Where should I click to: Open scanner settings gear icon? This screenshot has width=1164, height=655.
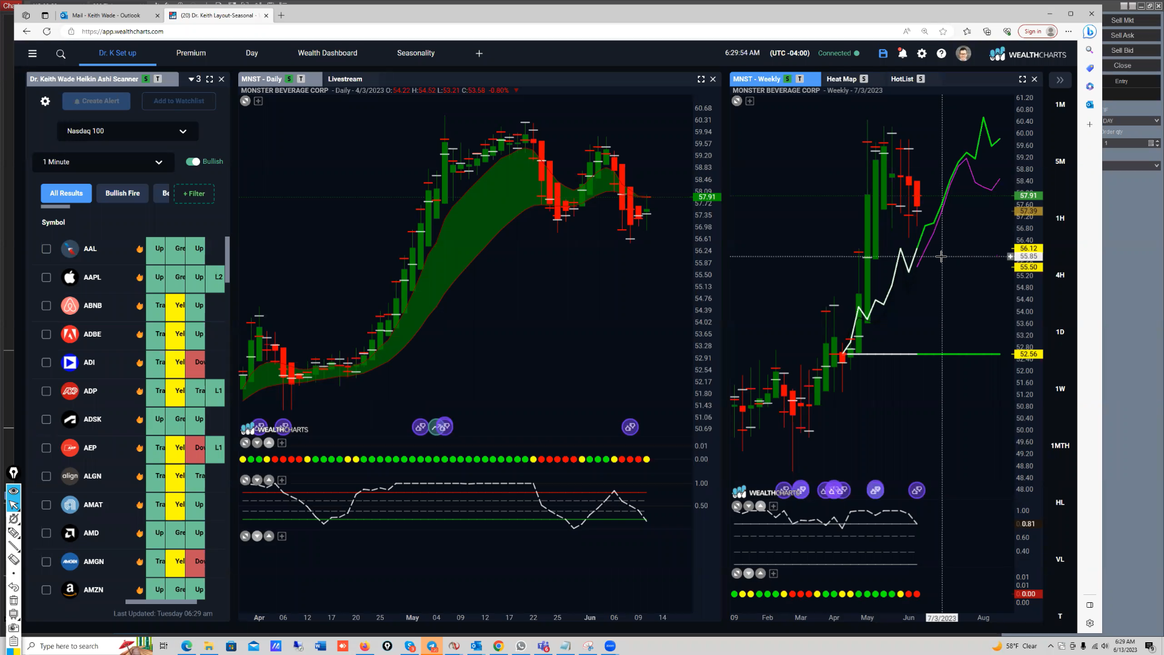45,101
